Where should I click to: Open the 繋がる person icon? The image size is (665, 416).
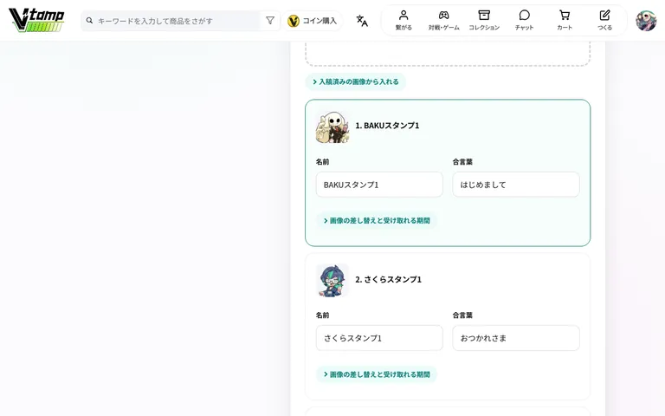pos(404,16)
